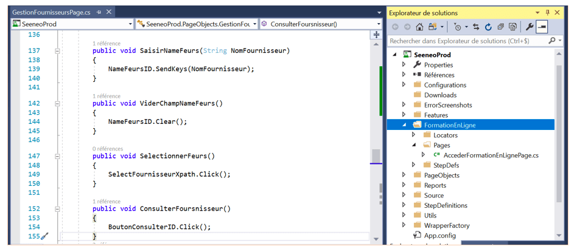The image size is (577, 252).
Task: Collapse the FormationEnLigne folder arrow
Action: coord(404,125)
